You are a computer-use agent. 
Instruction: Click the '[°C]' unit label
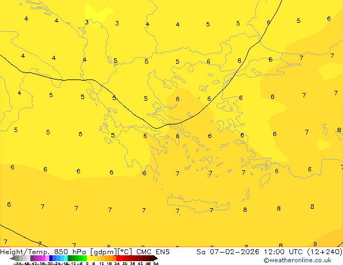click(x=124, y=252)
